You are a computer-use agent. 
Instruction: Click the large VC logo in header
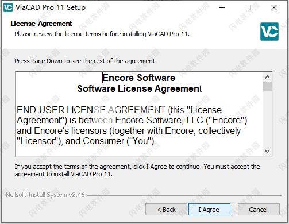tap(269, 32)
